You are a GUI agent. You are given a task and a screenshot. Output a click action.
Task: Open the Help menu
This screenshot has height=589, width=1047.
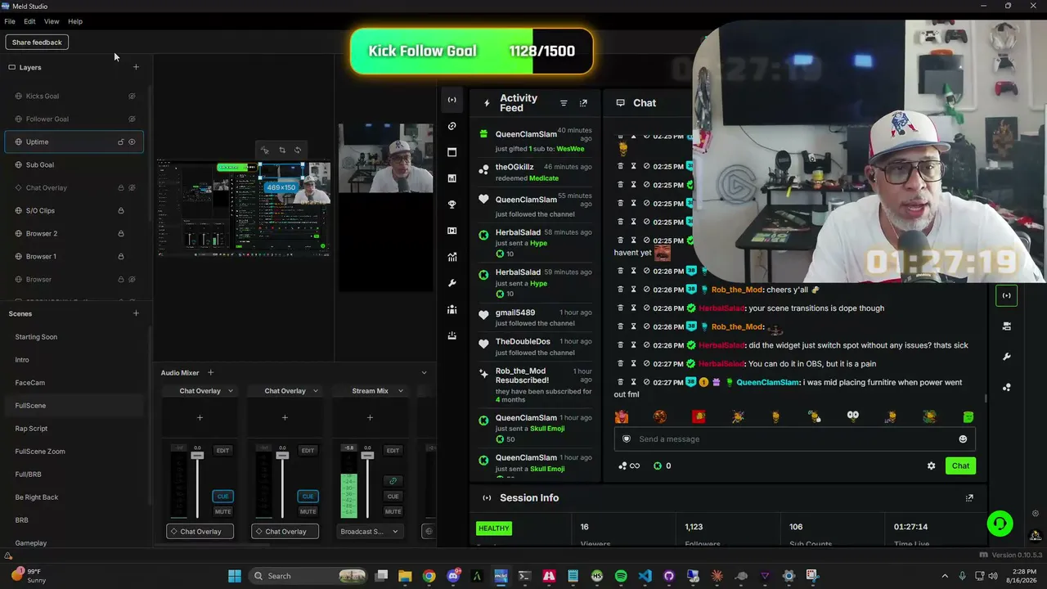(x=75, y=21)
